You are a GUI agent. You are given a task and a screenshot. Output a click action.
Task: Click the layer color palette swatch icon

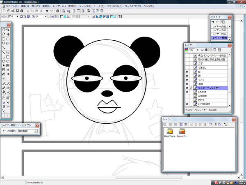click(187, 50)
